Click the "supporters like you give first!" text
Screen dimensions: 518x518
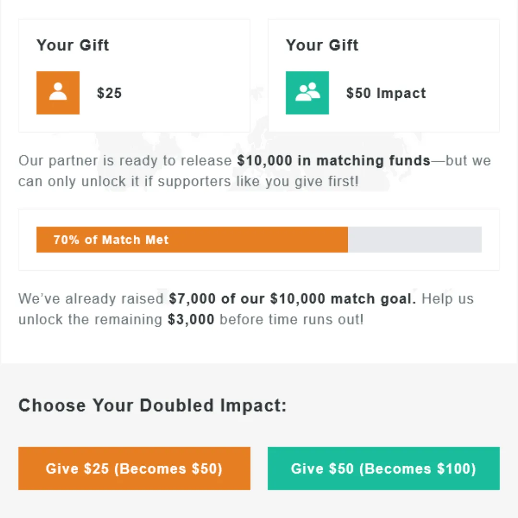pyautogui.click(x=258, y=182)
